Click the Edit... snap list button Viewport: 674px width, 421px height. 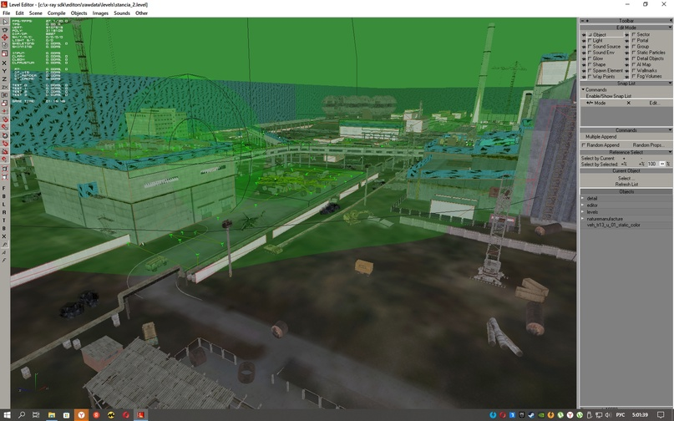pyautogui.click(x=654, y=104)
